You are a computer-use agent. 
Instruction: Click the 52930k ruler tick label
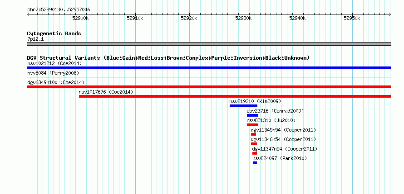[x=243, y=18]
